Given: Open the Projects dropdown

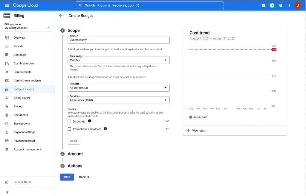Looking at the screenshot, I should click(x=119, y=88).
